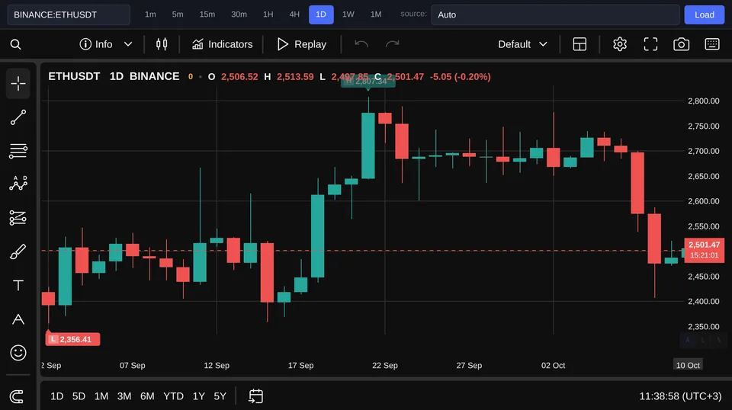Click the ETHUSDT legend title
Screen dimensions: 732x410
74,76
